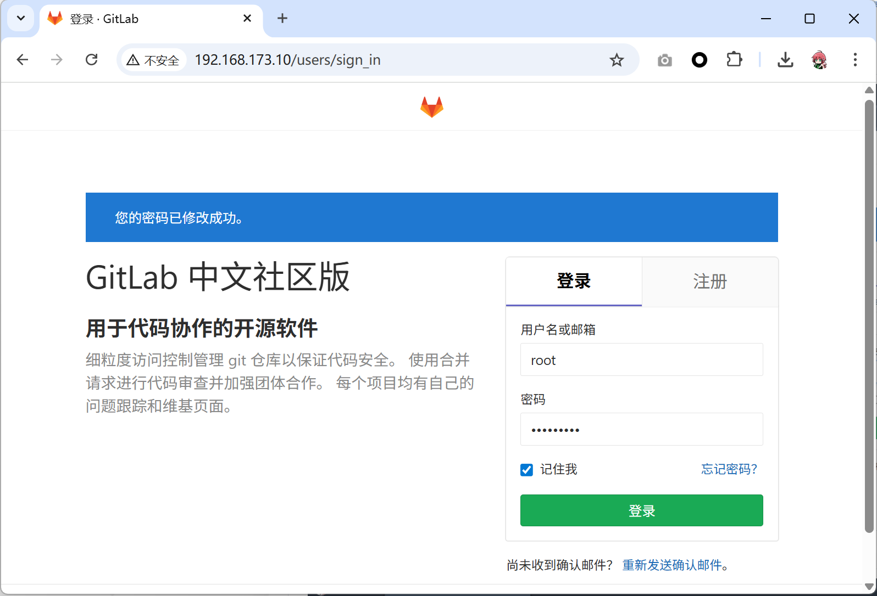This screenshot has width=877, height=596.
Task: Open the browser Downloads panel
Action: click(x=785, y=60)
